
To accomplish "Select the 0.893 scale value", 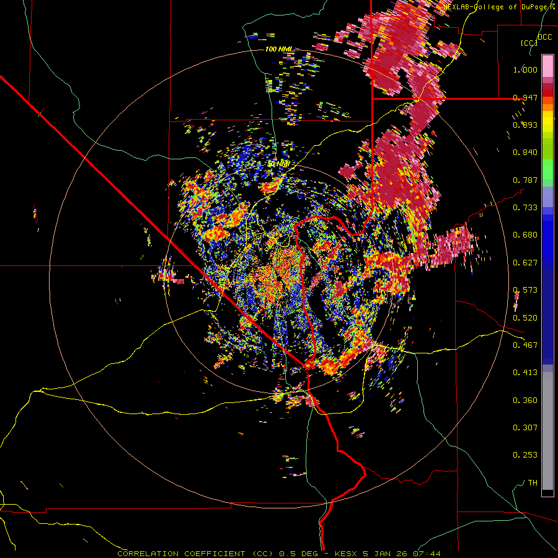I will (525, 125).
